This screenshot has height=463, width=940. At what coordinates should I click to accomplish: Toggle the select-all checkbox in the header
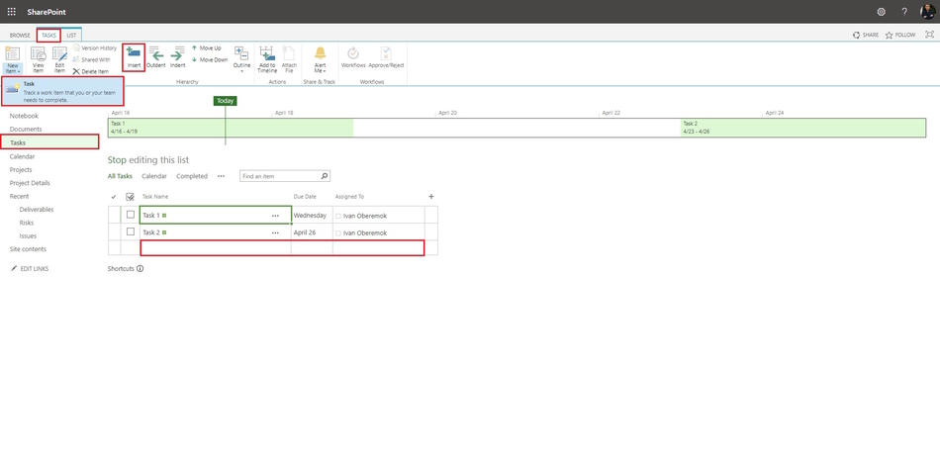[130, 197]
